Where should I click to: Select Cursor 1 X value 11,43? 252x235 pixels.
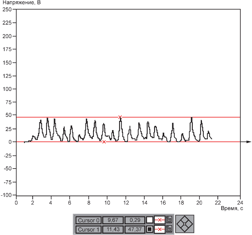coord(113,229)
